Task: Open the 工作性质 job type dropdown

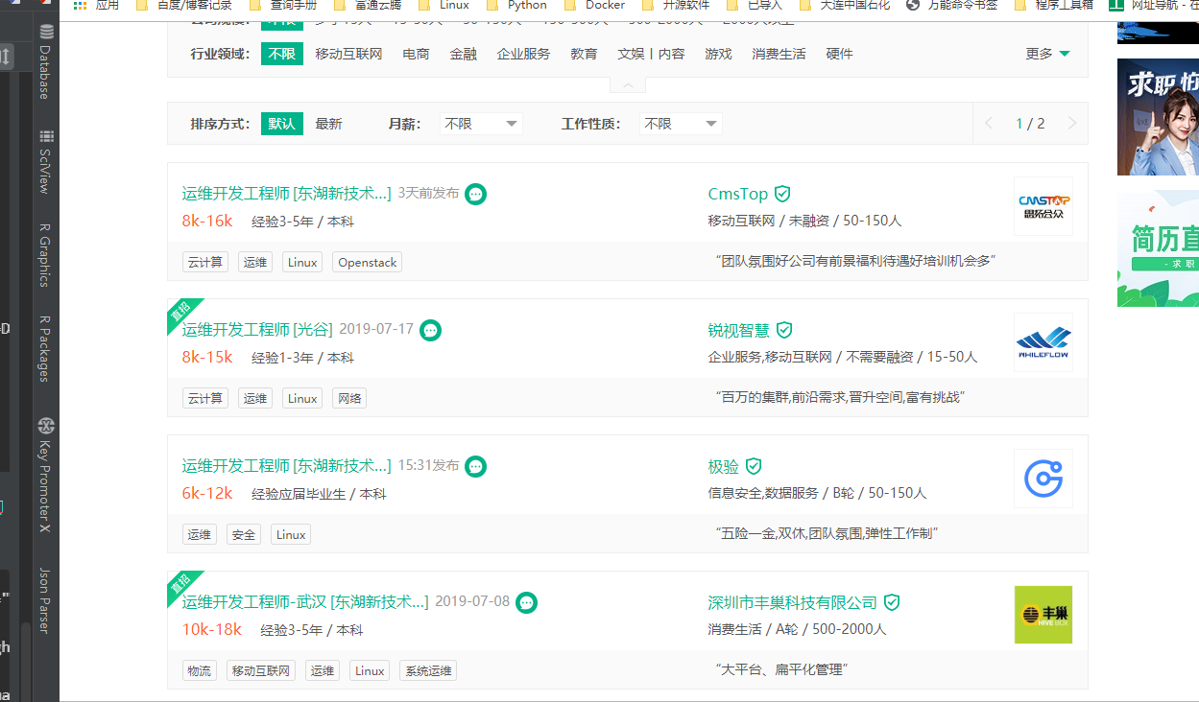Action: click(x=681, y=124)
